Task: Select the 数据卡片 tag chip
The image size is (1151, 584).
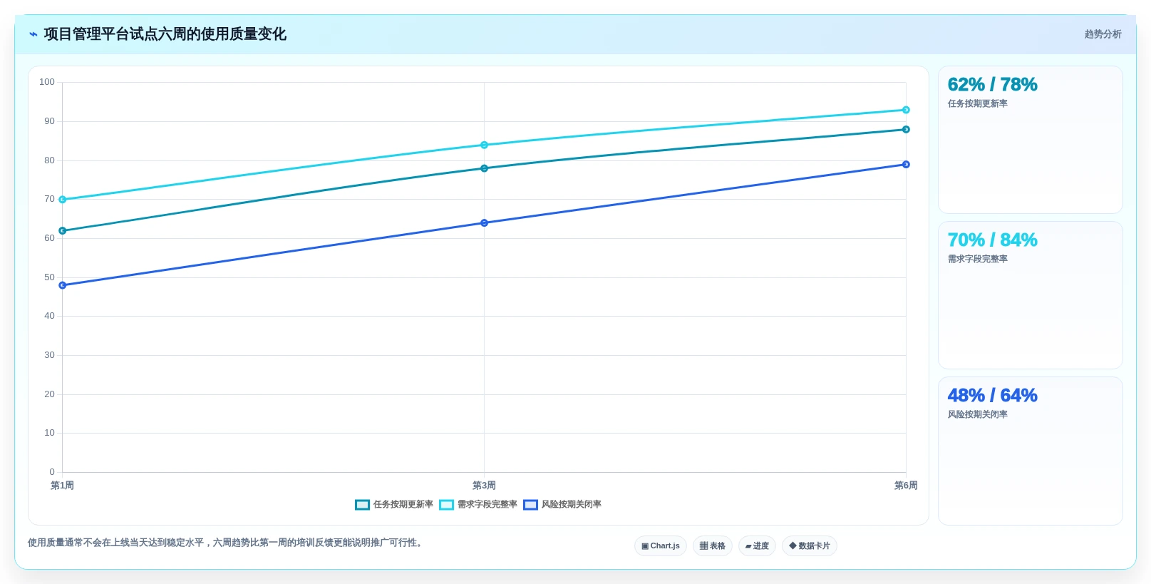Action: coord(810,546)
